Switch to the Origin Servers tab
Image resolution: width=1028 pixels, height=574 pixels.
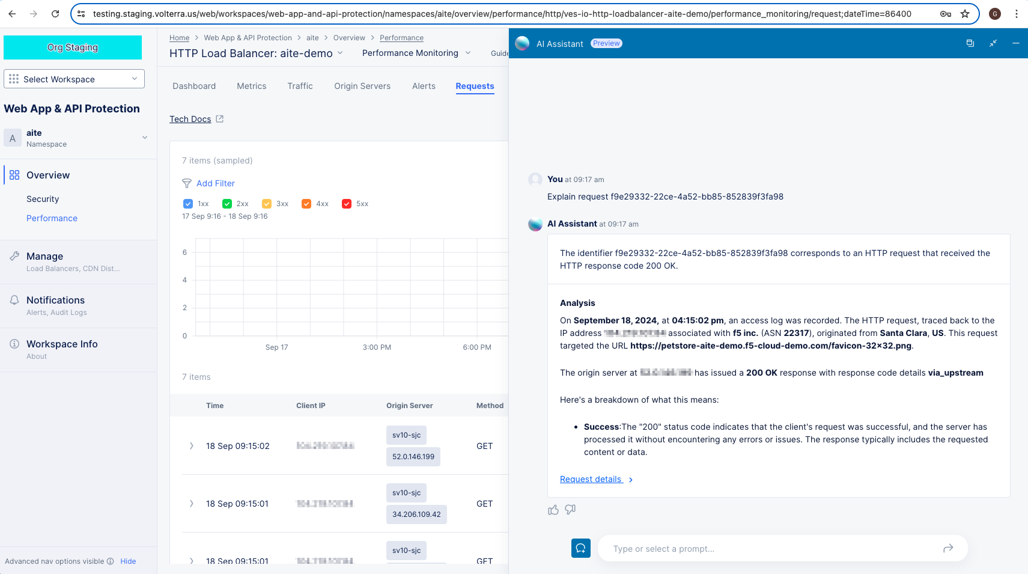pos(362,86)
